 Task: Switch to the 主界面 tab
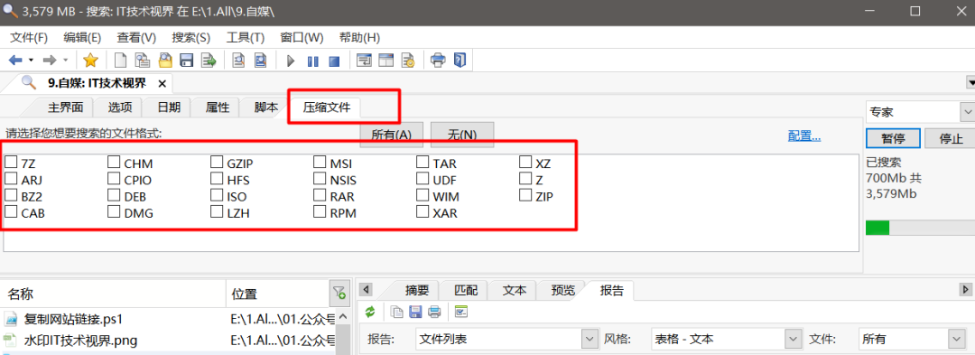[65, 107]
